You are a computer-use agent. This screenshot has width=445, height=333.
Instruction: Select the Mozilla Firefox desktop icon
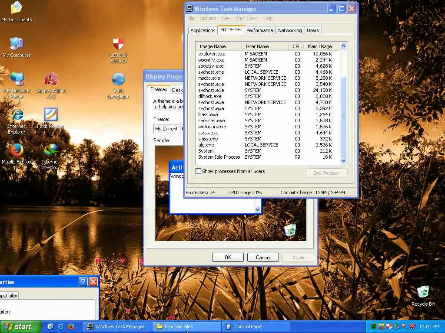(x=17, y=154)
